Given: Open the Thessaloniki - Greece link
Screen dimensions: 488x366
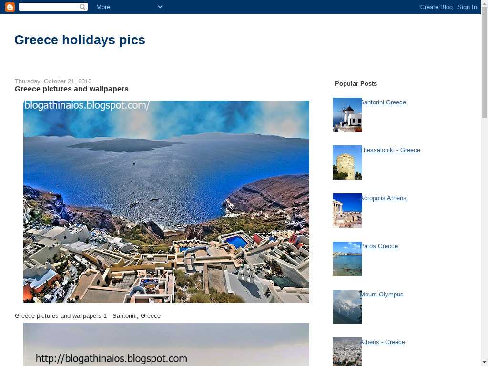Looking at the screenshot, I should [x=390, y=150].
